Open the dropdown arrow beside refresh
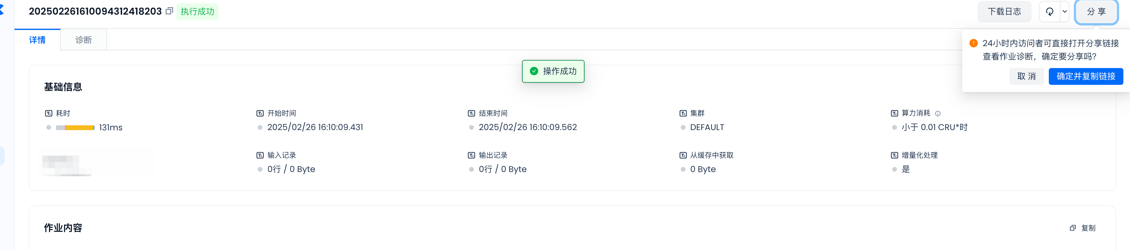This screenshot has width=1130, height=250. tap(1065, 12)
